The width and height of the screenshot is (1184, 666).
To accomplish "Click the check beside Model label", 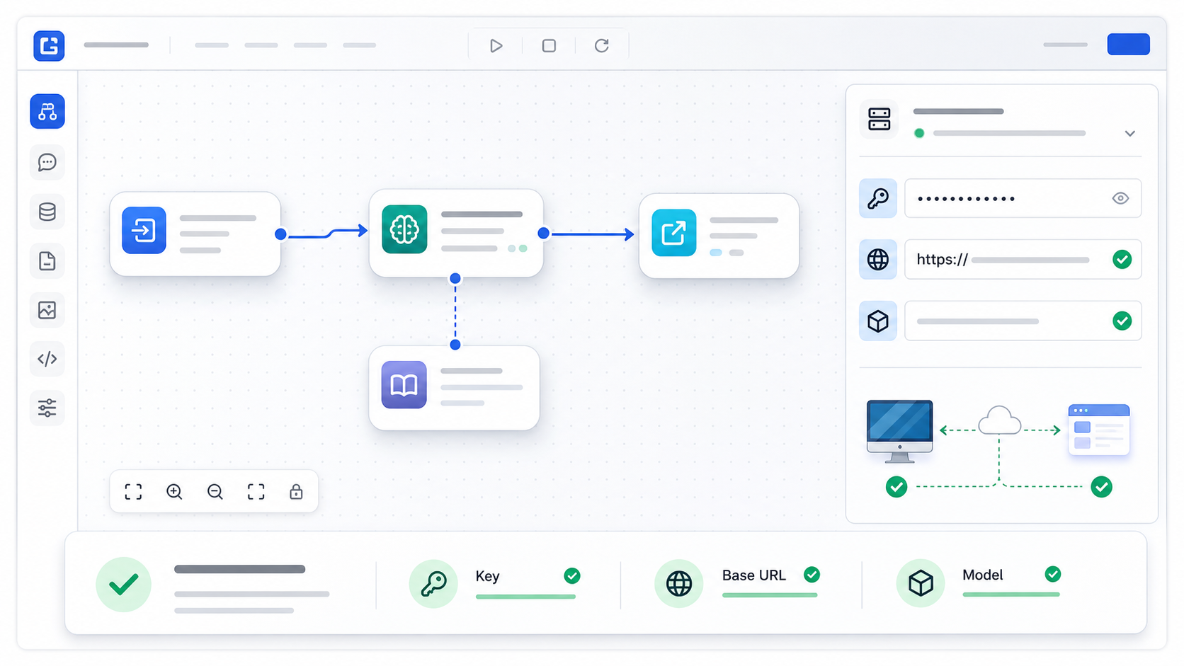I will pyautogui.click(x=1053, y=574).
